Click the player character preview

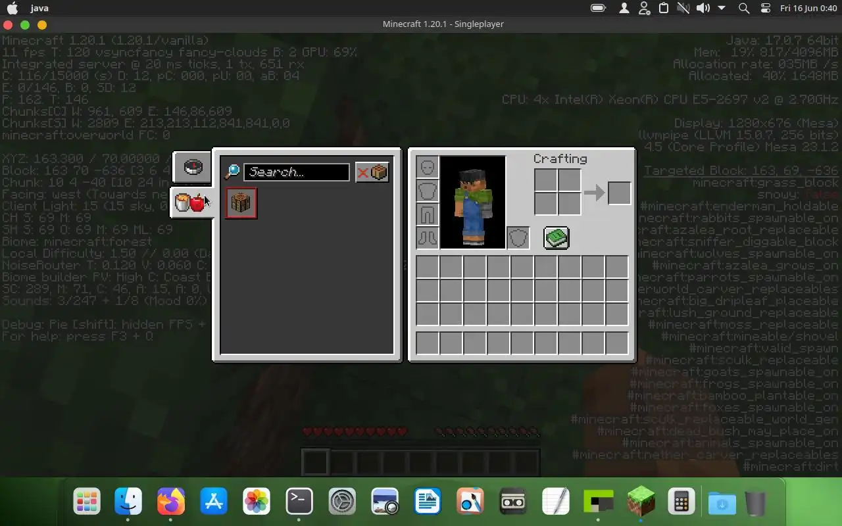coord(473,203)
